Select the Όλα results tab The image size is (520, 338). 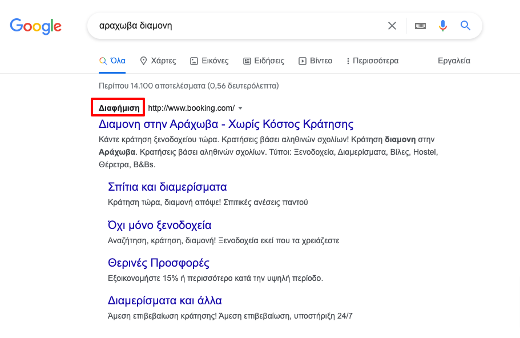click(x=112, y=61)
